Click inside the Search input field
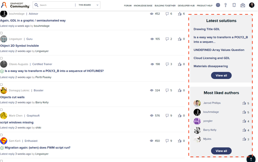Image resolution: width=258 pixels, height=162 pixels. tap(57, 5)
